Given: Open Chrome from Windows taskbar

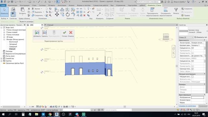Looking at the screenshot, I should 50,114.
